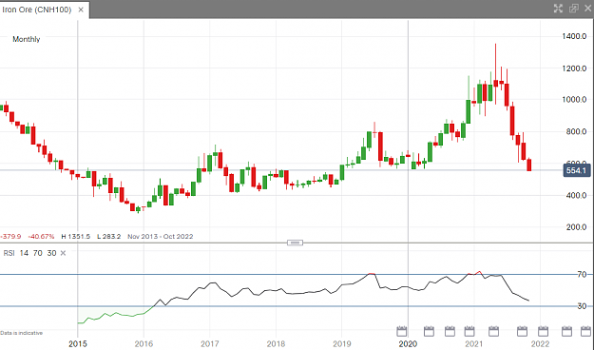
Task: Edit the RSI period value 14
Action: point(24,253)
